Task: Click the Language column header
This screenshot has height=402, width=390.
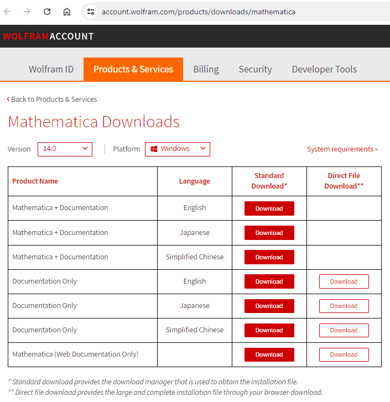Action: tap(195, 181)
